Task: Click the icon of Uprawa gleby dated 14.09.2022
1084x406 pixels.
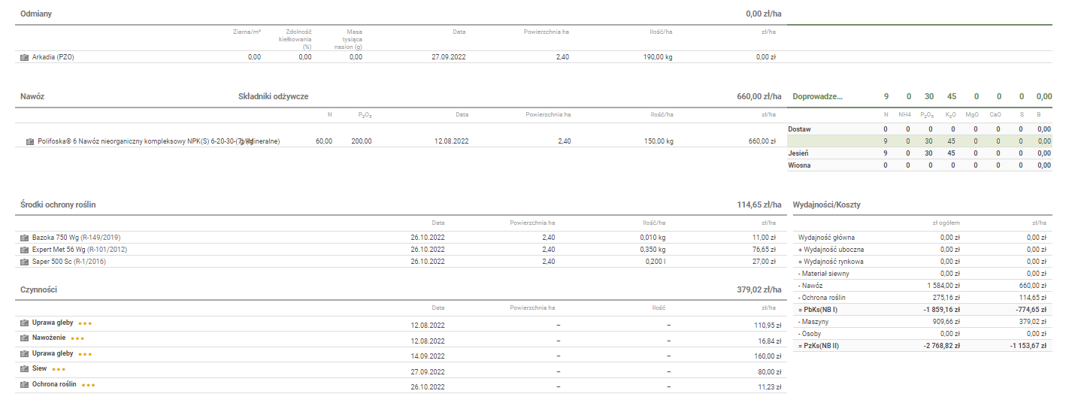Action: click(x=24, y=353)
